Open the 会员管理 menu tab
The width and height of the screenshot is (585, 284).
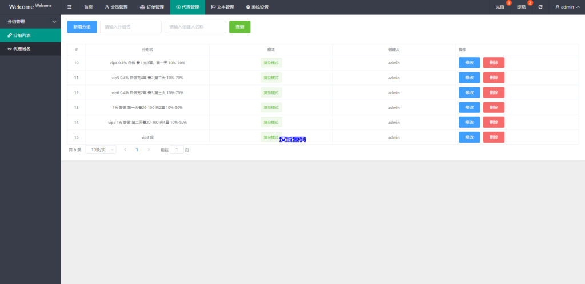(x=116, y=7)
